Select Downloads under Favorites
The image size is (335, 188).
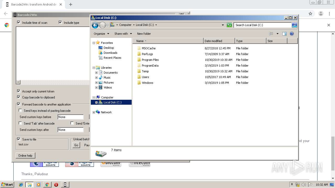click(x=110, y=53)
